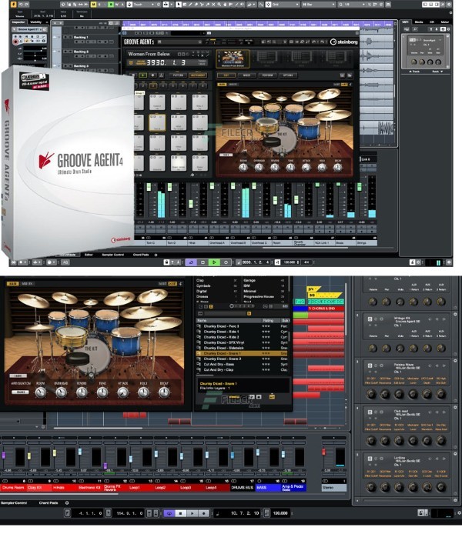Select the highlighted 'Chunky Diced - Snare 1' row

[243, 353]
